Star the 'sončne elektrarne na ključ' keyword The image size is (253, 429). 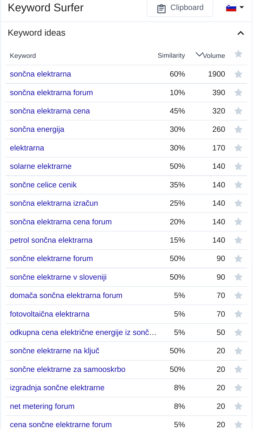pos(238,351)
